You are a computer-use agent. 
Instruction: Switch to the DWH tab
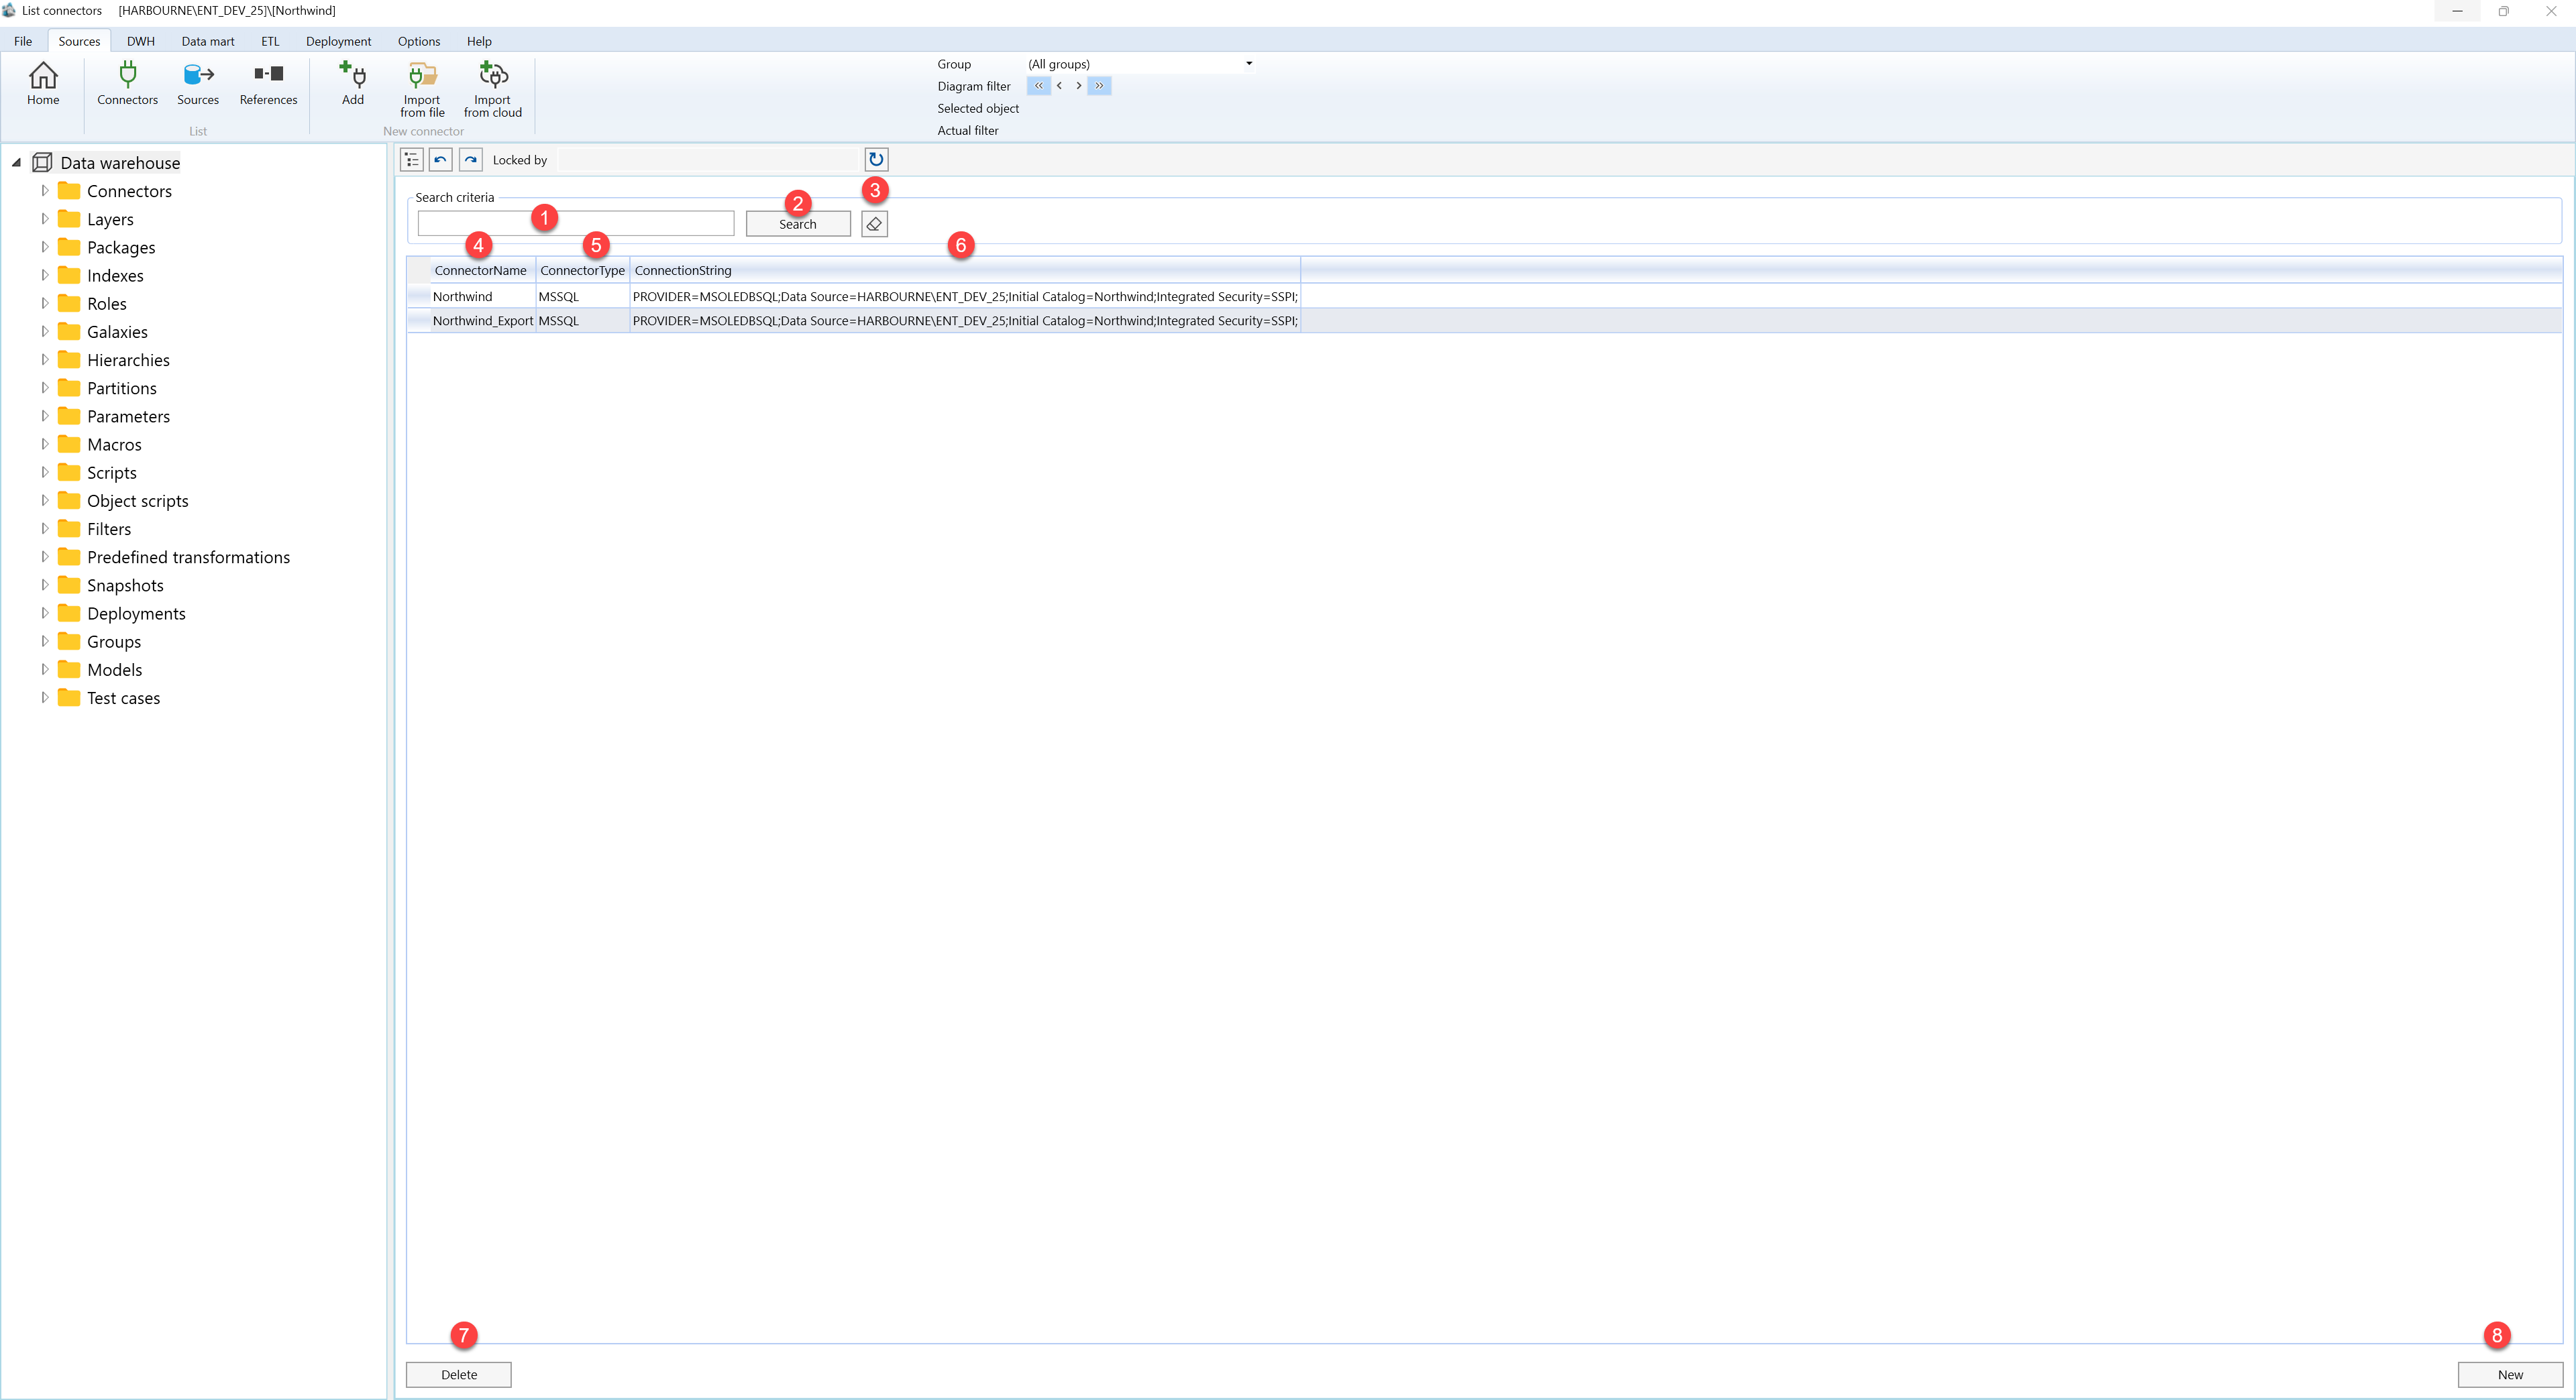point(140,41)
